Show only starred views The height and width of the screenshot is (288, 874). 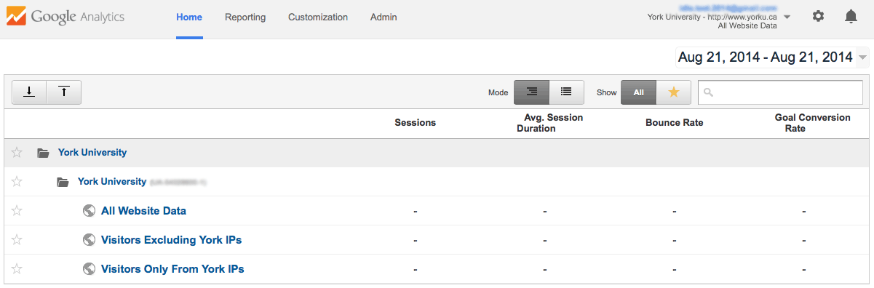pyautogui.click(x=674, y=92)
